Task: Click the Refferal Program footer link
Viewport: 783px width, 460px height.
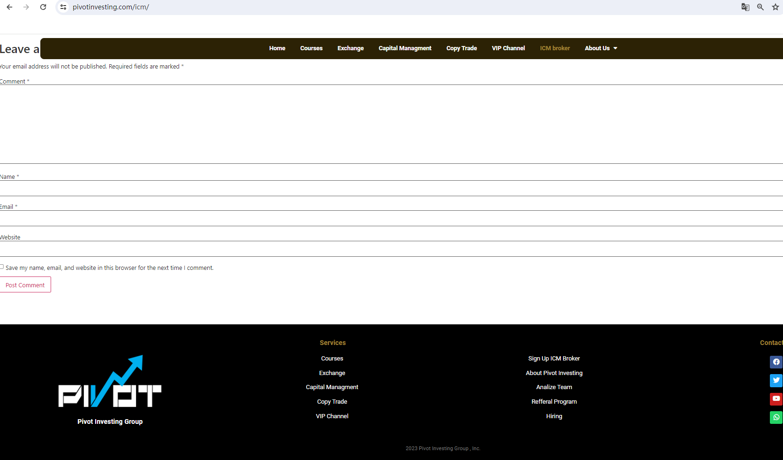Action: [x=554, y=402]
